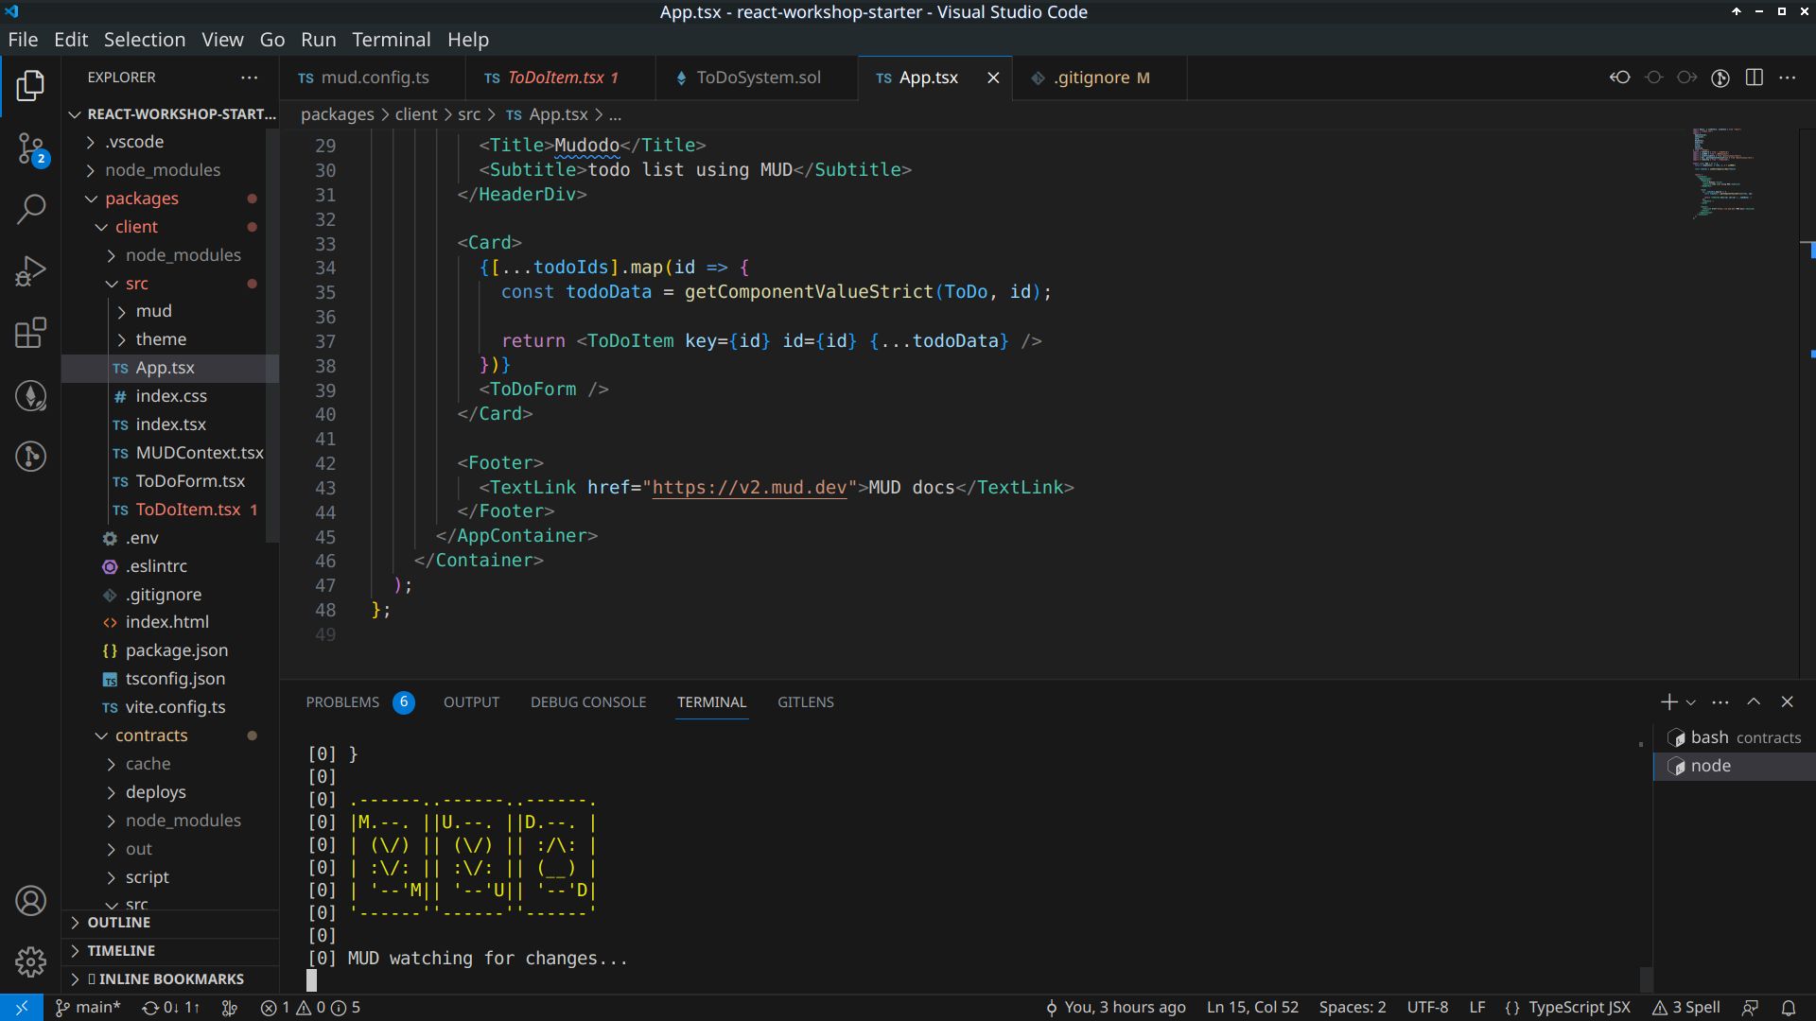The height and width of the screenshot is (1021, 1816).
Task: Switch to the OUTPUT terminal tab
Action: (470, 701)
